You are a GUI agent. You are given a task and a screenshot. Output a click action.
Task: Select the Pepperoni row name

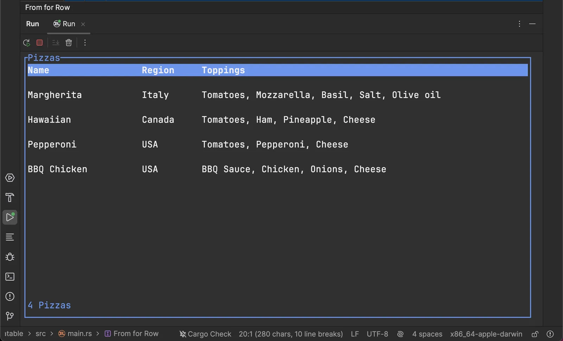tap(52, 144)
